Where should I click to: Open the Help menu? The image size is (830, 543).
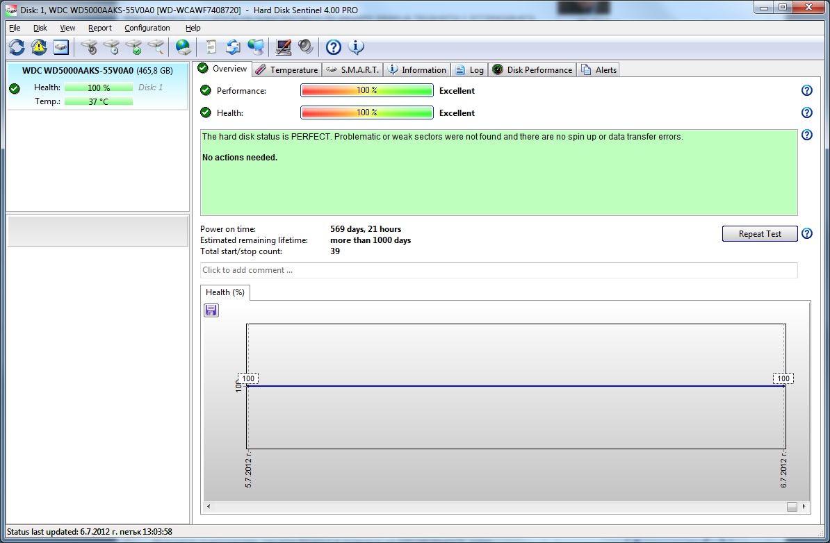[x=193, y=28]
